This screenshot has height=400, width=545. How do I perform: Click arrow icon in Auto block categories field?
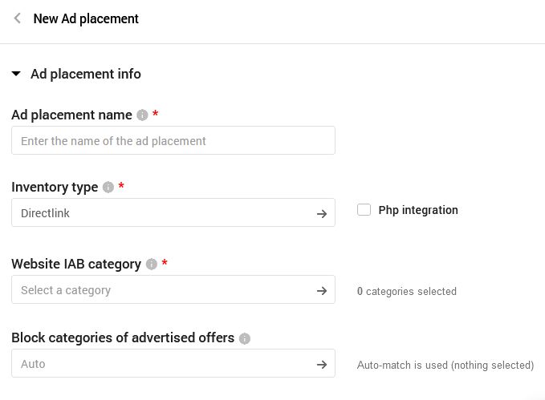(x=321, y=364)
